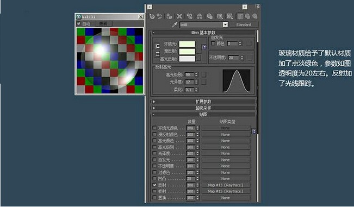Click the Standard material type button

[x=244, y=24]
